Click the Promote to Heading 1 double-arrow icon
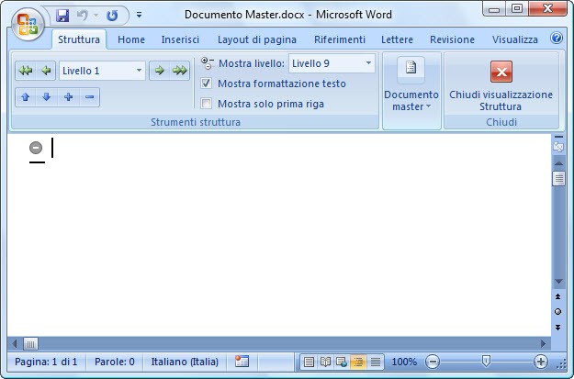Viewport: 574px width, 379px height. (x=26, y=71)
